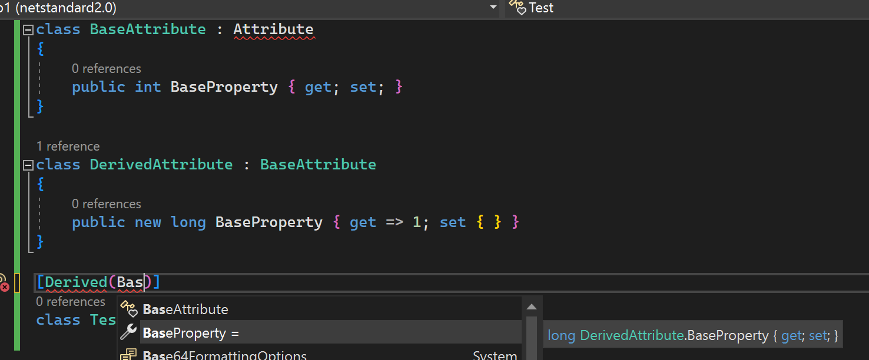Click the tooltip text 'long DerivedAttribute.BaseProperty'
The width and height of the screenshot is (869, 360).
[658, 335]
